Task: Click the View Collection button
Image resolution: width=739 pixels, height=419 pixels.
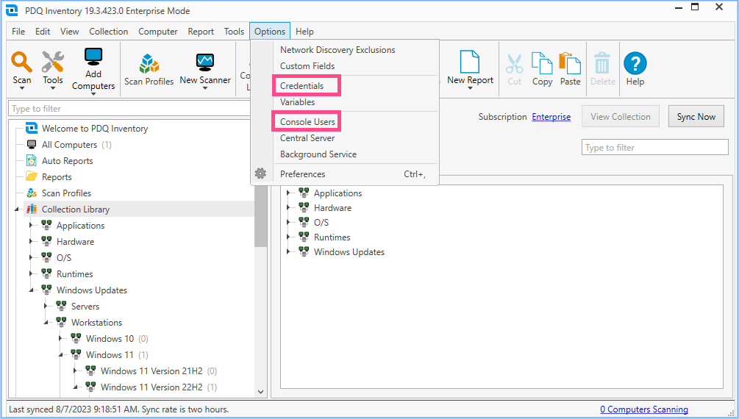Action: pos(620,116)
